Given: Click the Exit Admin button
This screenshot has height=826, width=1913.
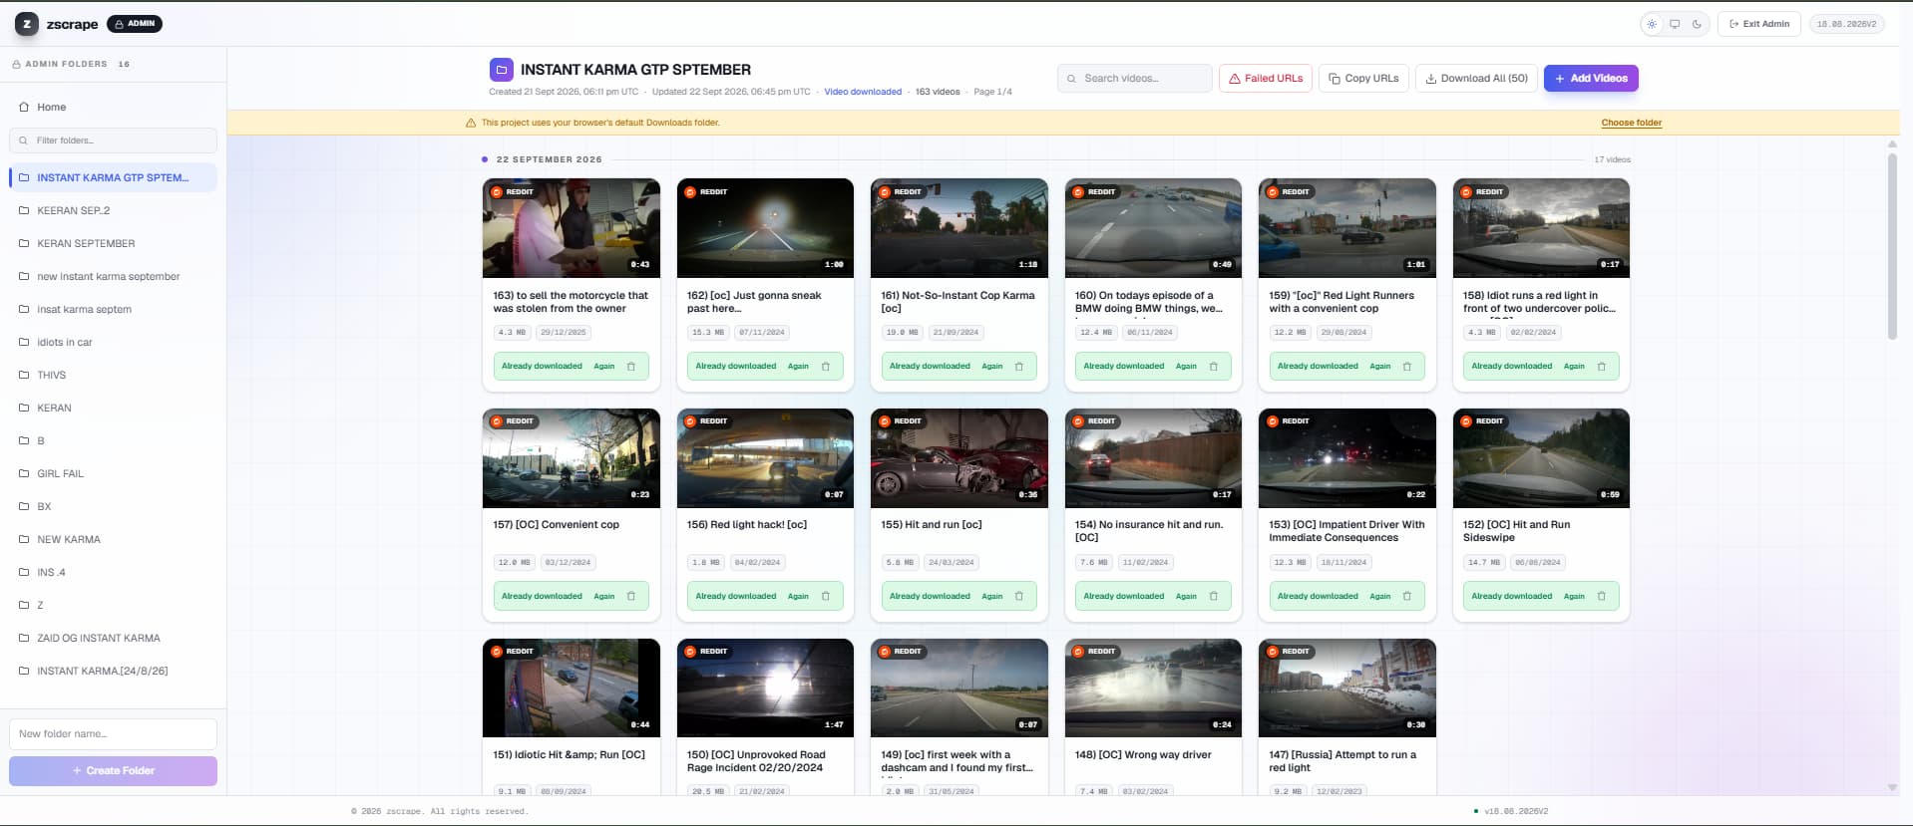Looking at the screenshot, I should click(x=1759, y=24).
